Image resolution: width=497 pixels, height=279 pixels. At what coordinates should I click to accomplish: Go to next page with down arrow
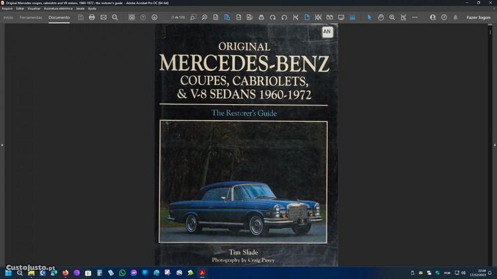(154, 17)
